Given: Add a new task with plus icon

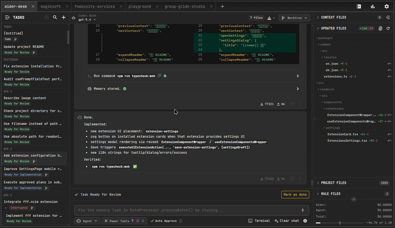Looking at the screenshot, I should coord(64,17).
